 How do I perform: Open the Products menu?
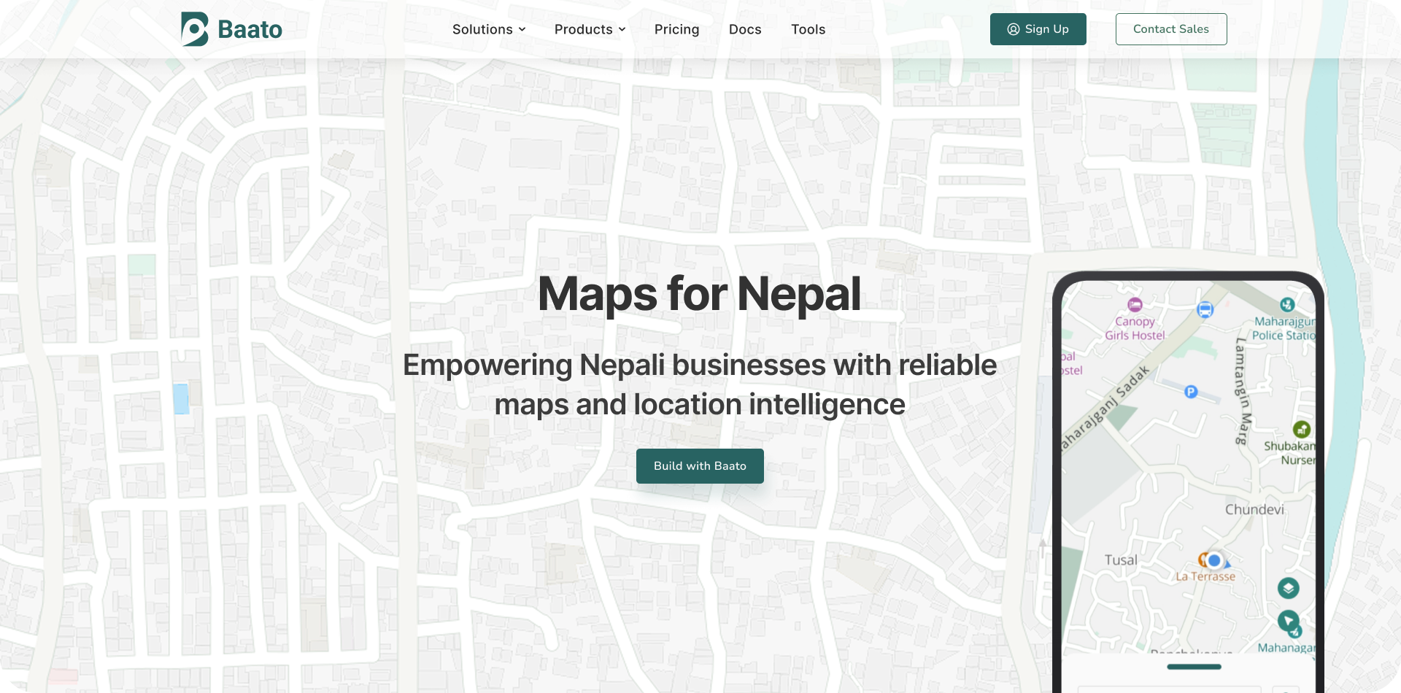coord(590,29)
